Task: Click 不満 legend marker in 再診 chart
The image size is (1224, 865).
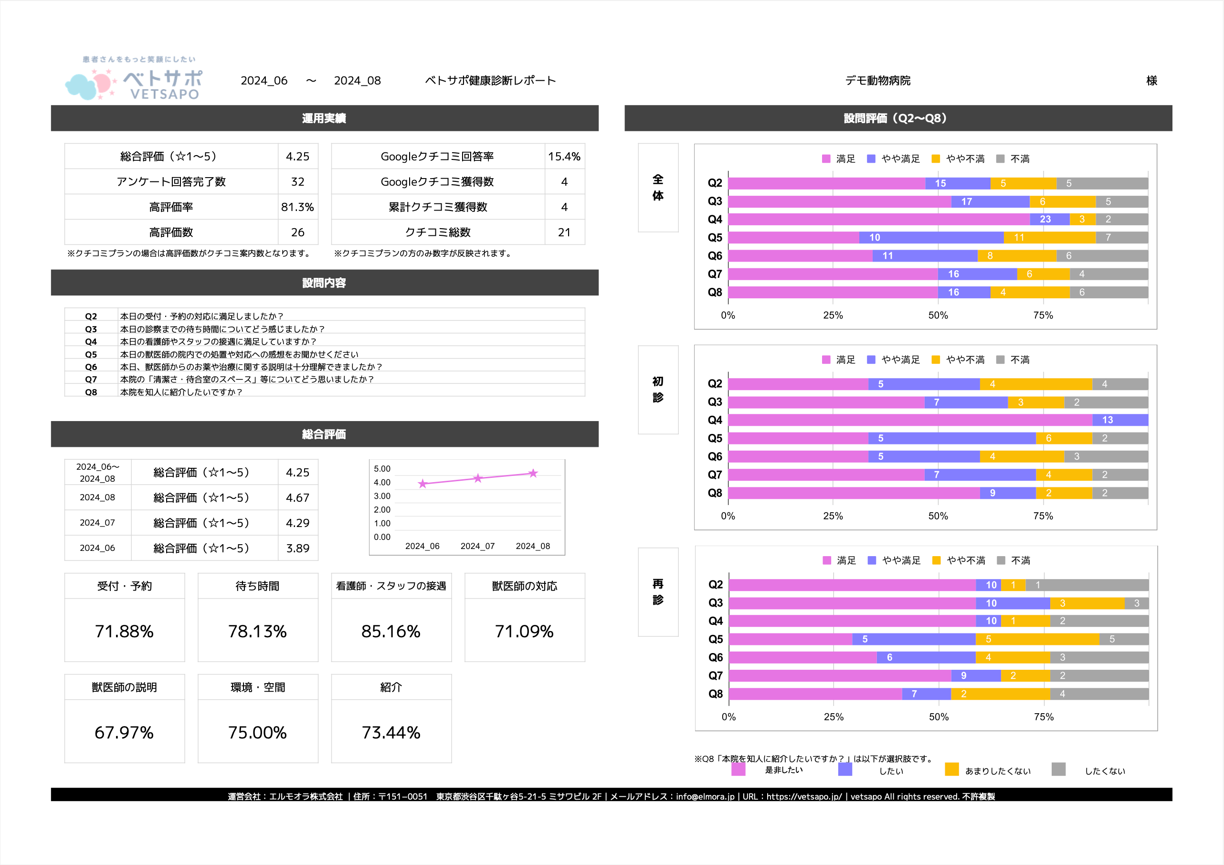Action: pyautogui.click(x=1001, y=560)
